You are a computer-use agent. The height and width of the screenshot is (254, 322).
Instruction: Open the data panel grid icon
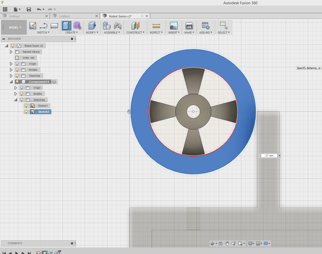tap(5, 9)
